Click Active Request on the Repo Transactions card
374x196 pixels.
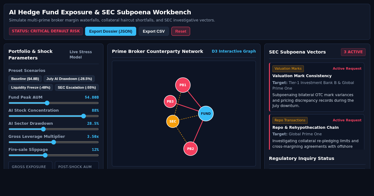pos(347,120)
